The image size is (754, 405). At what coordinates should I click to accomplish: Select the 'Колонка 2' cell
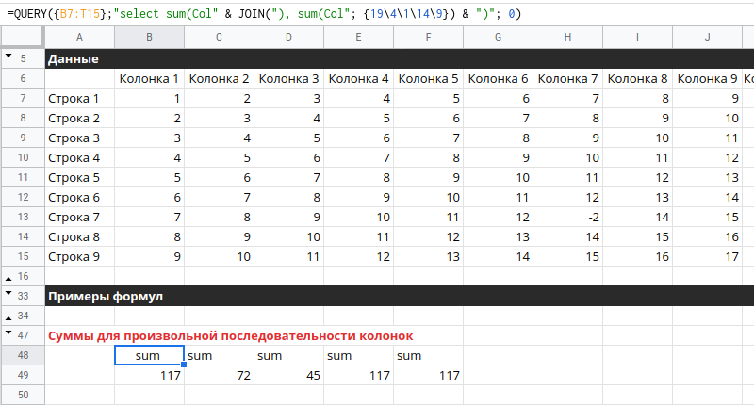point(219,79)
